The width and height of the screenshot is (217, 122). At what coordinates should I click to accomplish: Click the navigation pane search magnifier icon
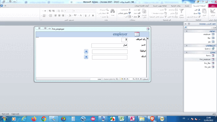coord(186,28)
